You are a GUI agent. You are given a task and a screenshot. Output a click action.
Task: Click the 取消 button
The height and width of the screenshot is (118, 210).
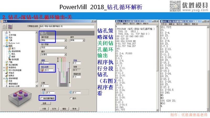[x=74, y=109]
